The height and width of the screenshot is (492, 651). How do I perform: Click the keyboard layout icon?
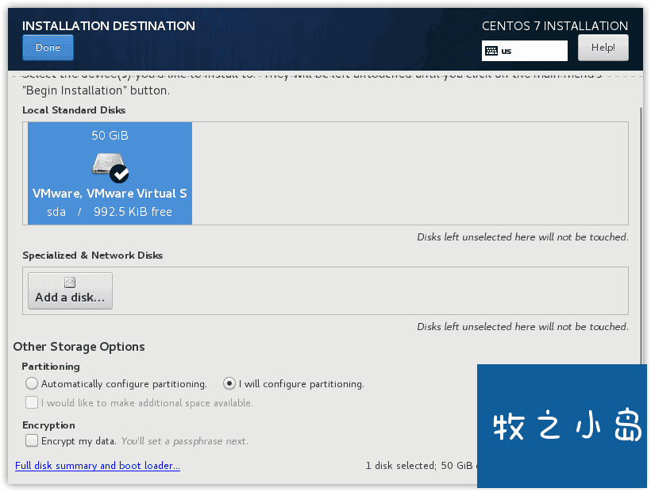(491, 51)
